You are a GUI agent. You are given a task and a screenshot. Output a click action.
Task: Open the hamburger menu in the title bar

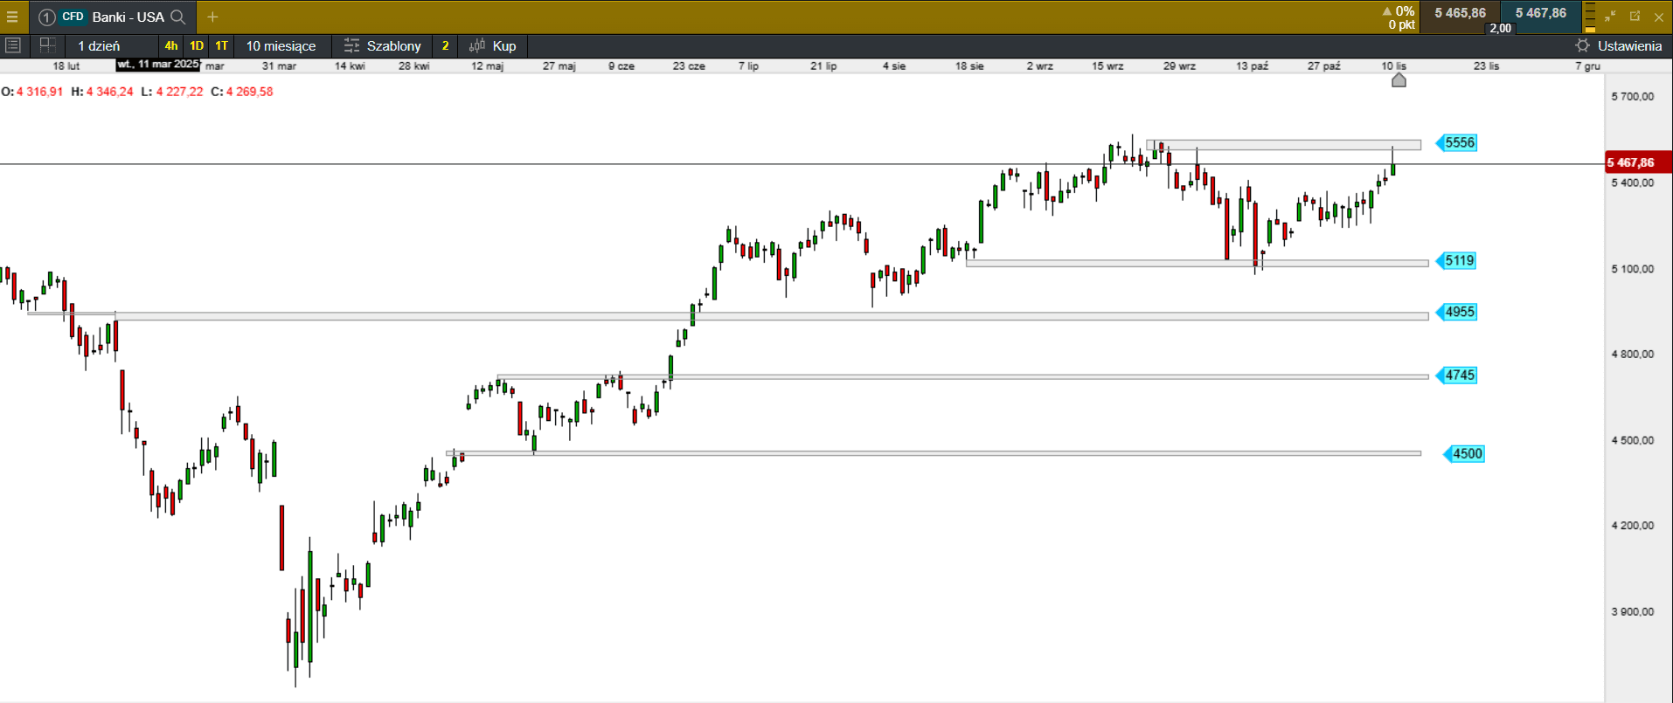click(x=12, y=17)
